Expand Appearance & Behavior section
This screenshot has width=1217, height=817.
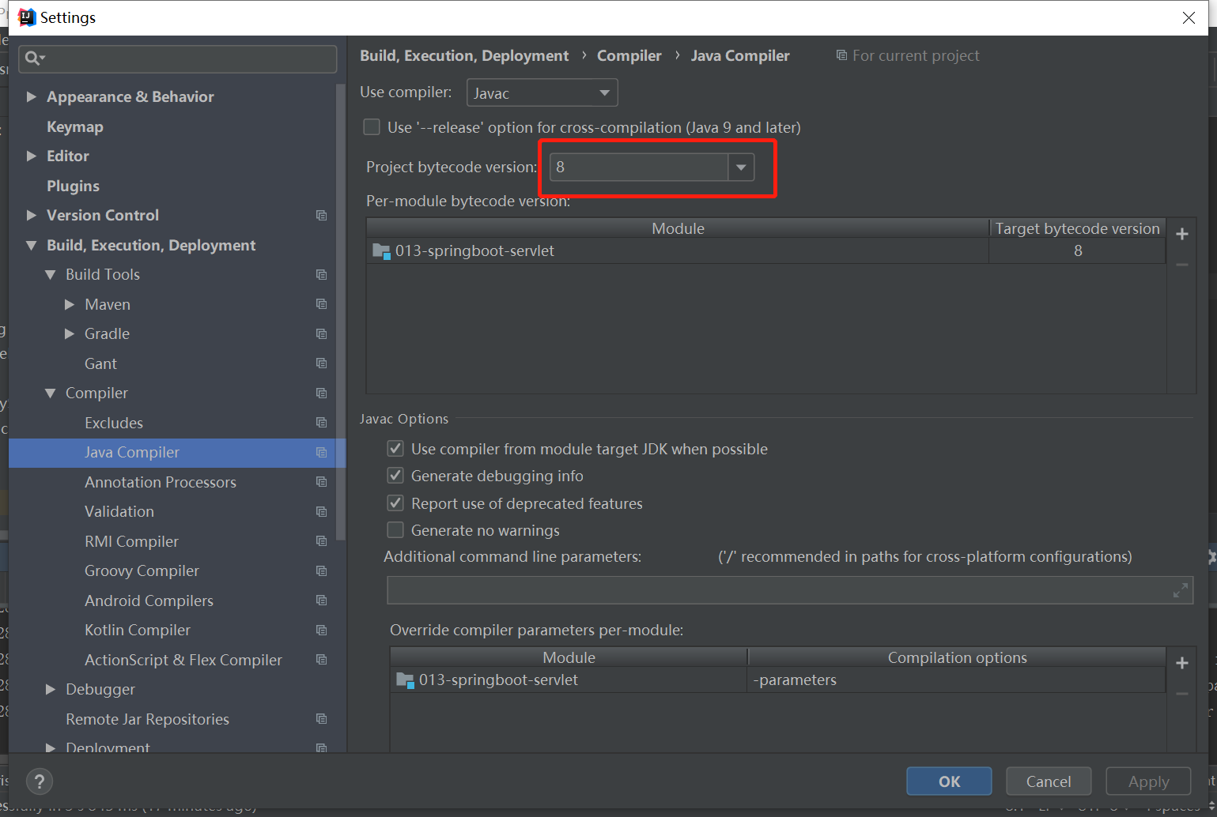[x=32, y=96]
